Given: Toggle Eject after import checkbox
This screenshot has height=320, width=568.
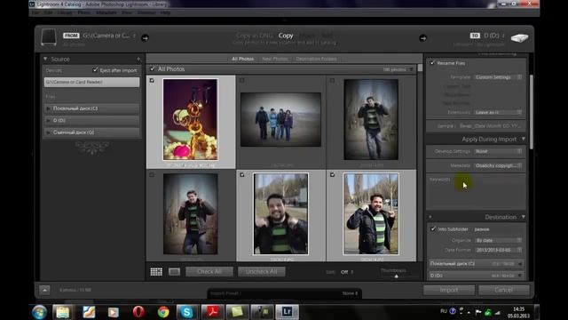Looking at the screenshot, I should coord(95,70).
